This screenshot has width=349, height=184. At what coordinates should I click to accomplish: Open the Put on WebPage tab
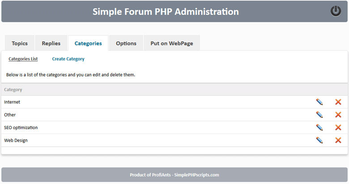(x=172, y=43)
